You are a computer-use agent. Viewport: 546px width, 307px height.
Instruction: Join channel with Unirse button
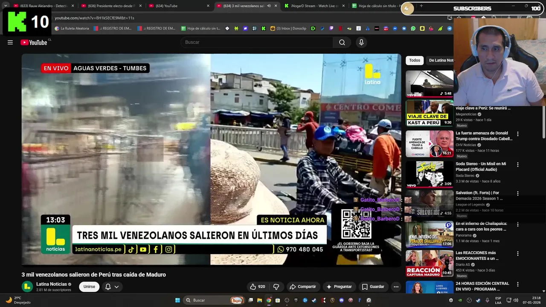89,287
